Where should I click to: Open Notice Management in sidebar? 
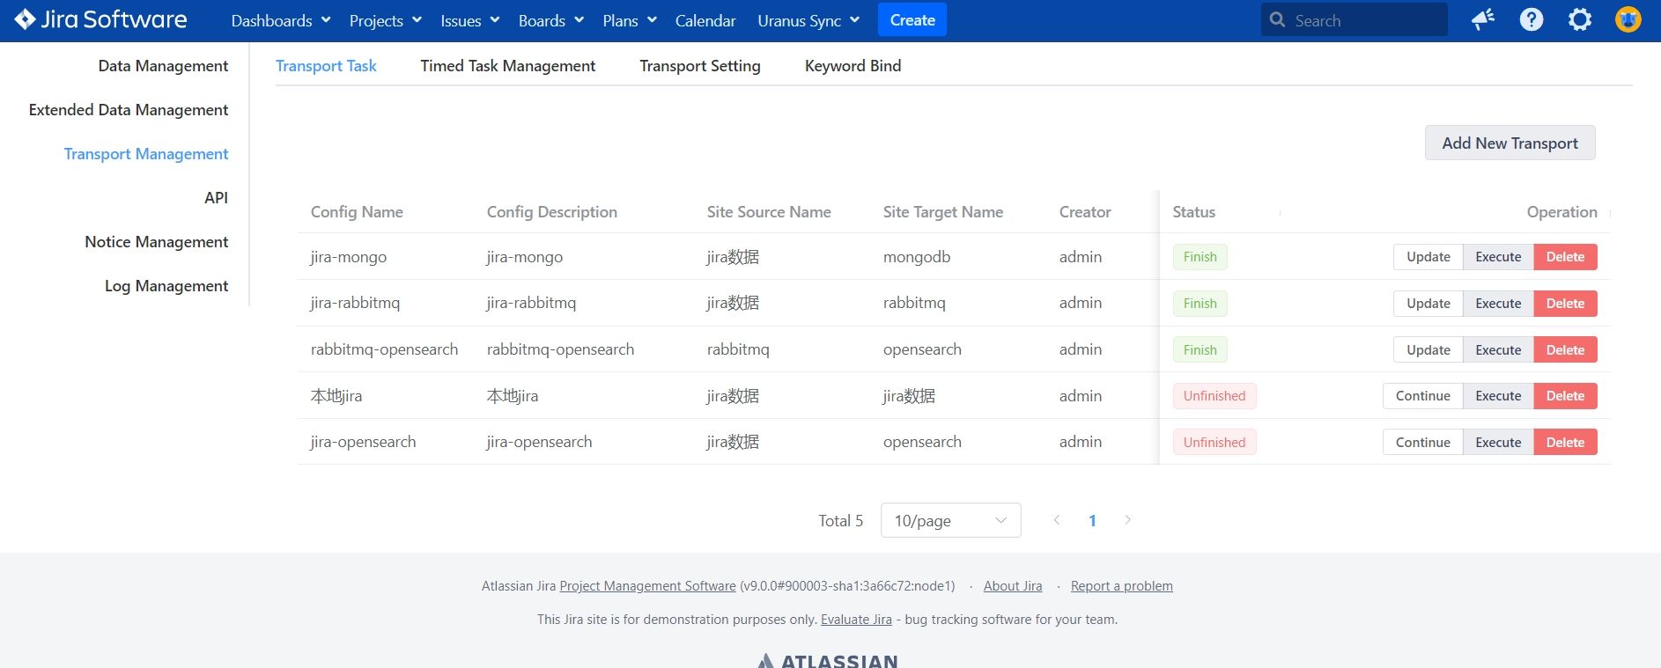tap(156, 242)
